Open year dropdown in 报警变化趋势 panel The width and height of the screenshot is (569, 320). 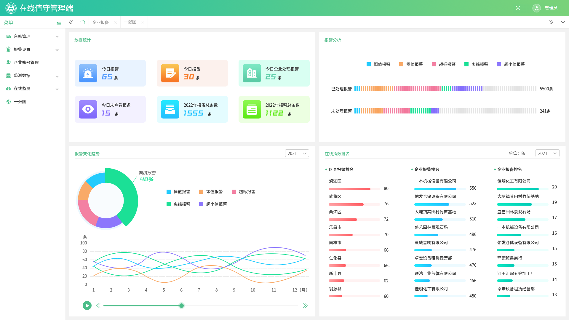[297, 153]
